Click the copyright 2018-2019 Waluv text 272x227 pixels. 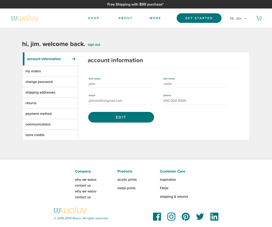pyautogui.click(x=81, y=218)
